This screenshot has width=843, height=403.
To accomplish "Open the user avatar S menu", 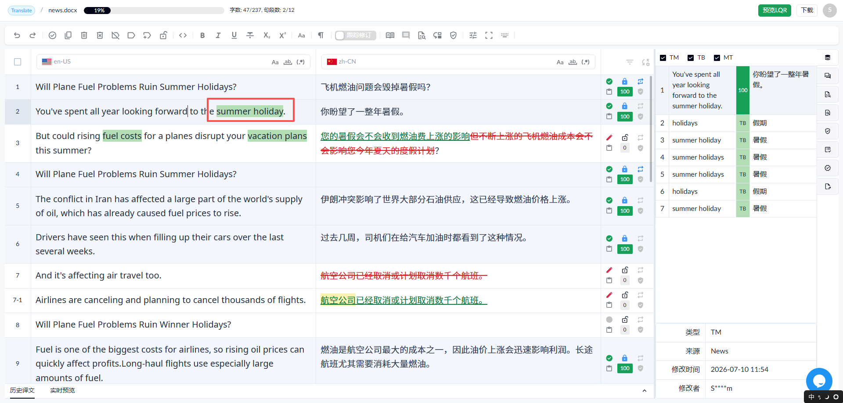I will (x=829, y=10).
